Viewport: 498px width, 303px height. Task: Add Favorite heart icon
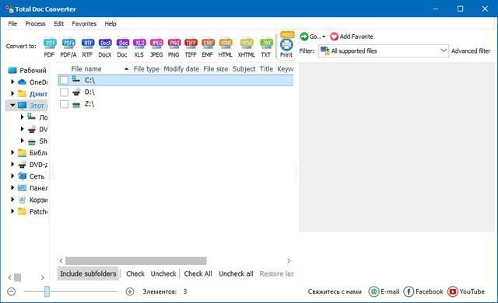[334, 37]
